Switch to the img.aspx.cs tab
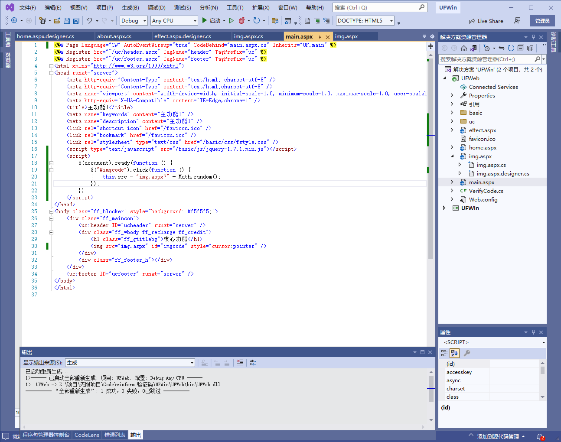 click(x=248, y=36)
